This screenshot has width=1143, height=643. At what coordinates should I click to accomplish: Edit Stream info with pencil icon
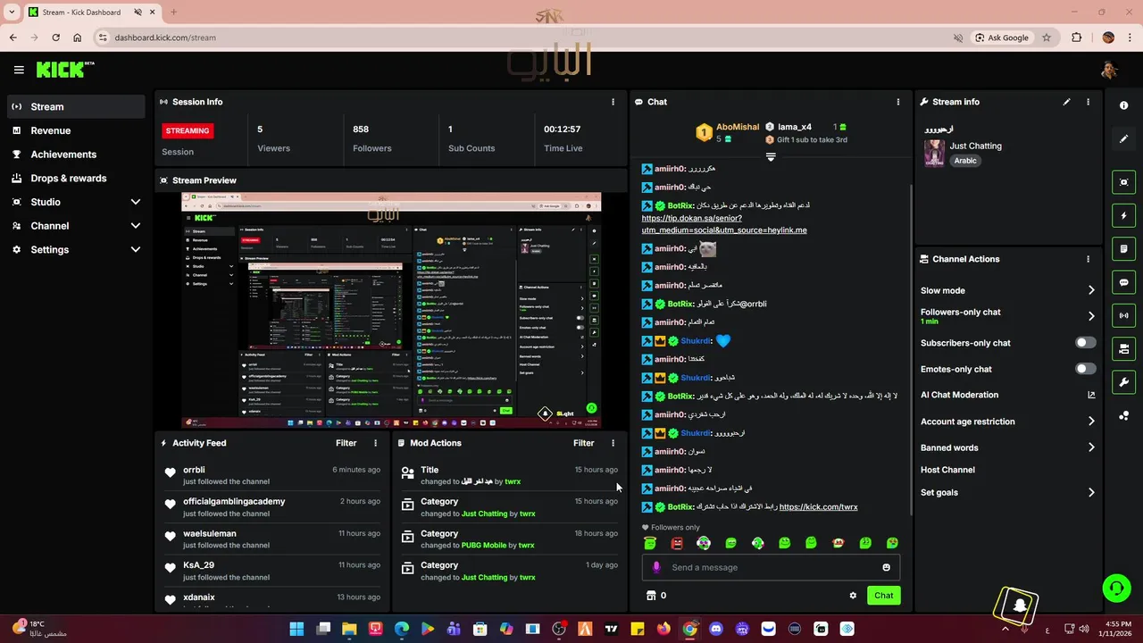click(1066, 102)
